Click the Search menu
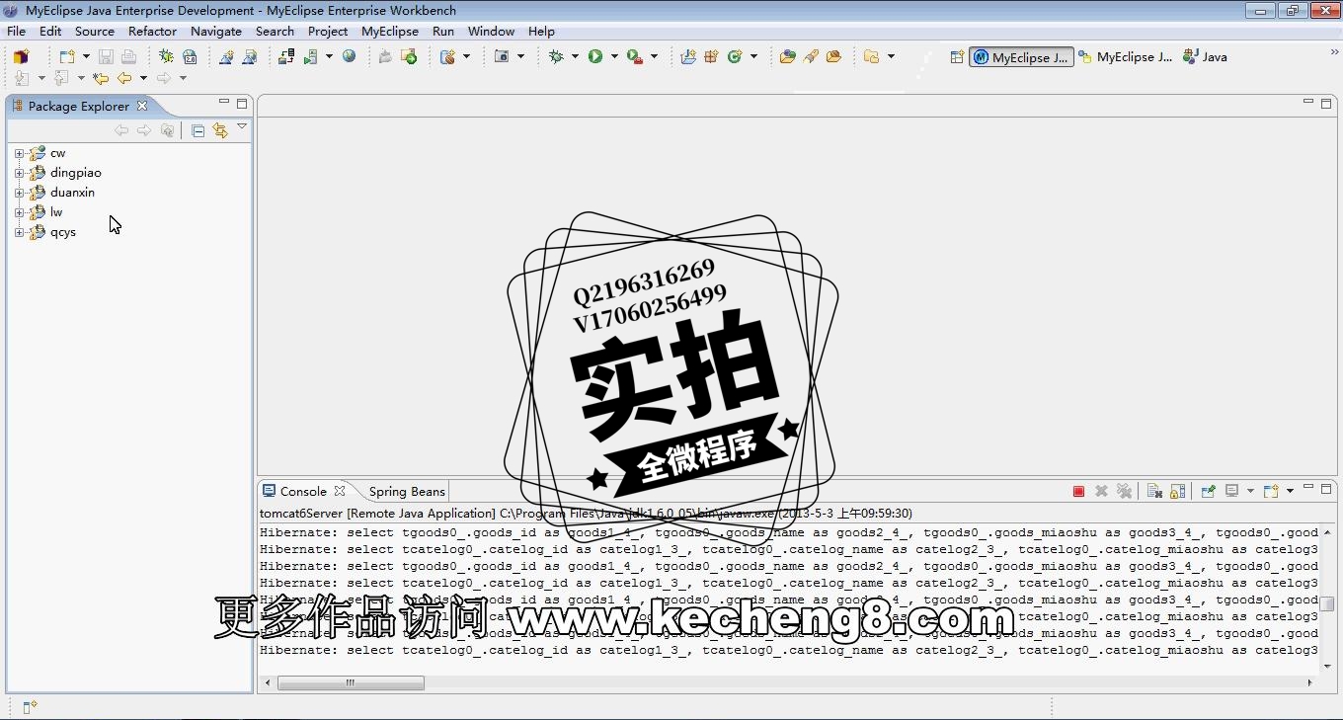This screenshot has height=720, width=1343. point(275,31)
